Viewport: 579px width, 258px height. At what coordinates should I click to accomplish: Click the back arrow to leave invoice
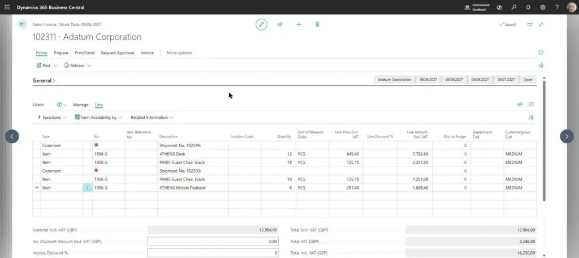pos(22,24)
